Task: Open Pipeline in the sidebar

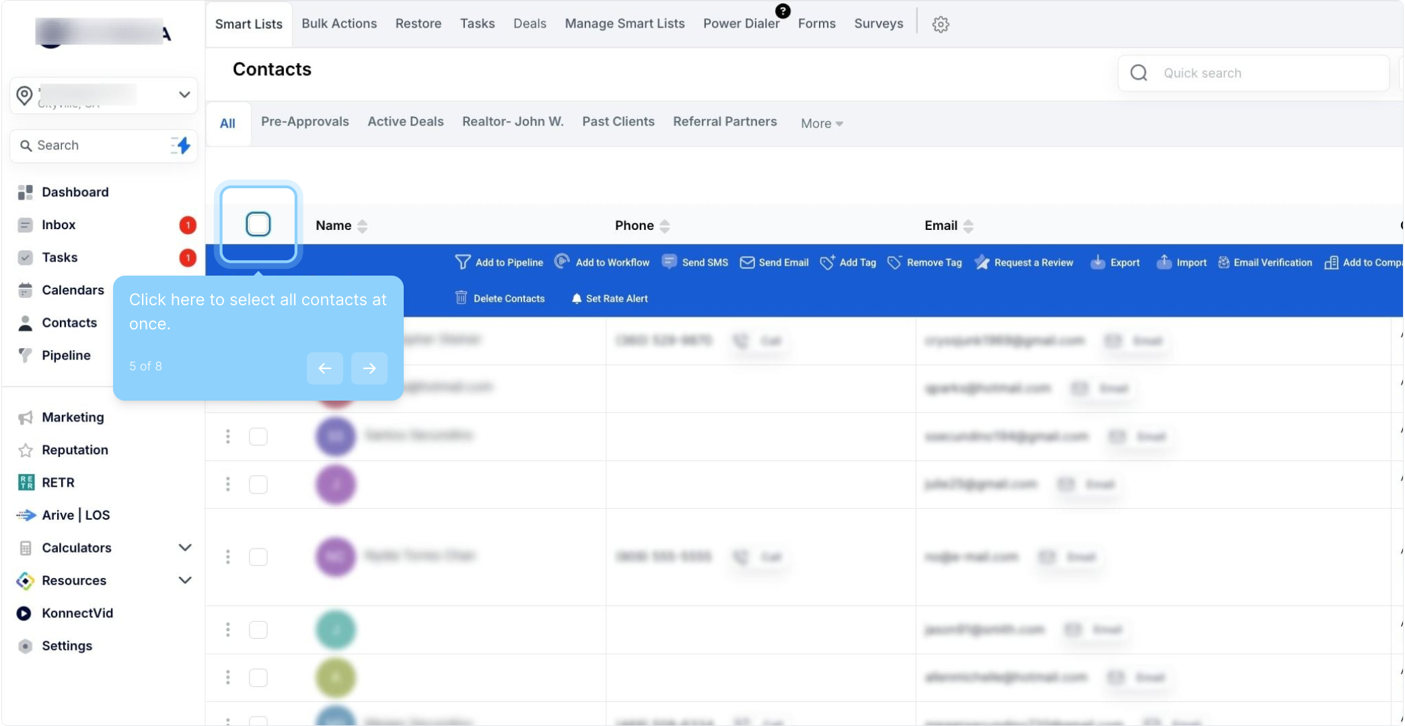Action: coord(66,355)
